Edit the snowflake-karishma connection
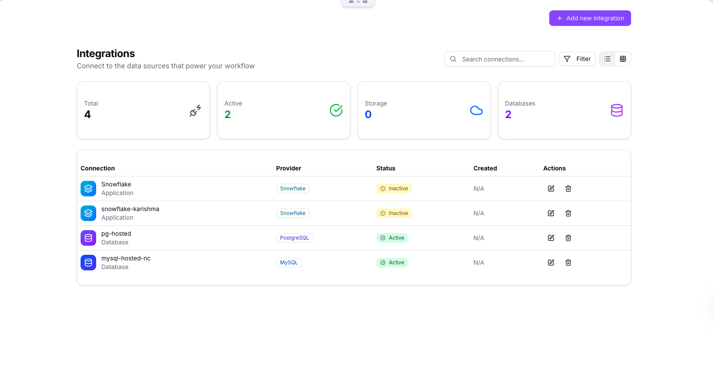The width and height of the screenshot is (713, 388). (551, 213)
